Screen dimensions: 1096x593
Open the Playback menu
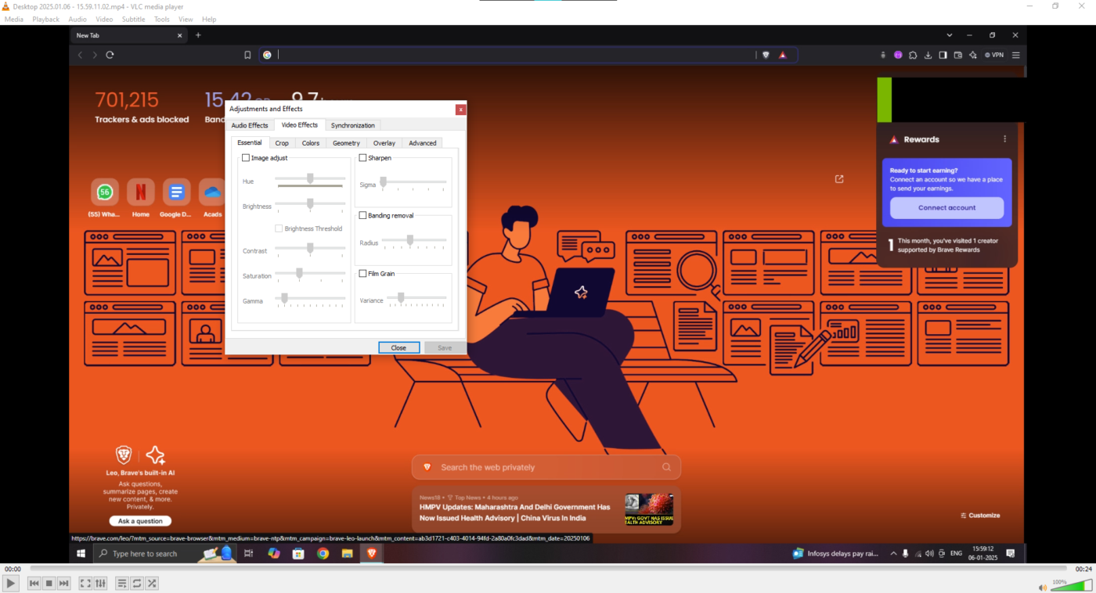45,19
